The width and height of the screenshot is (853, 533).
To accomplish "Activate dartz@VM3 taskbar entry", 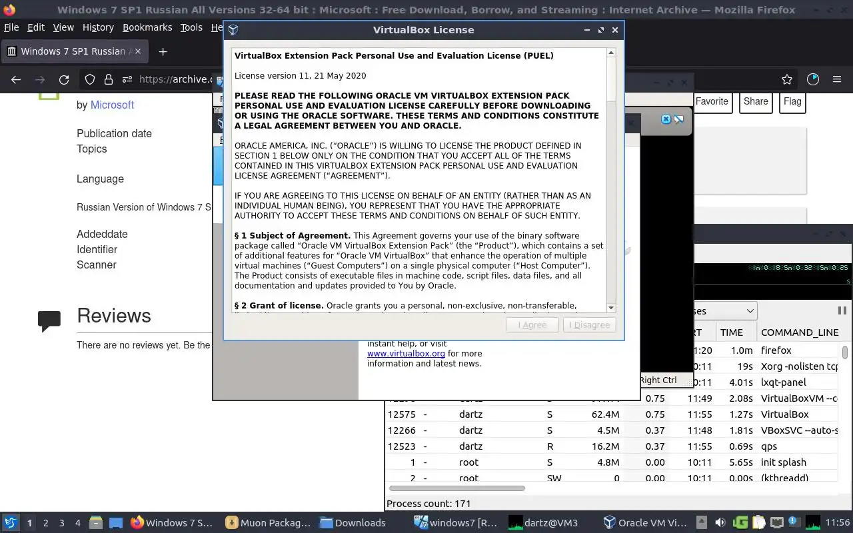I will (x=544, y=523).
